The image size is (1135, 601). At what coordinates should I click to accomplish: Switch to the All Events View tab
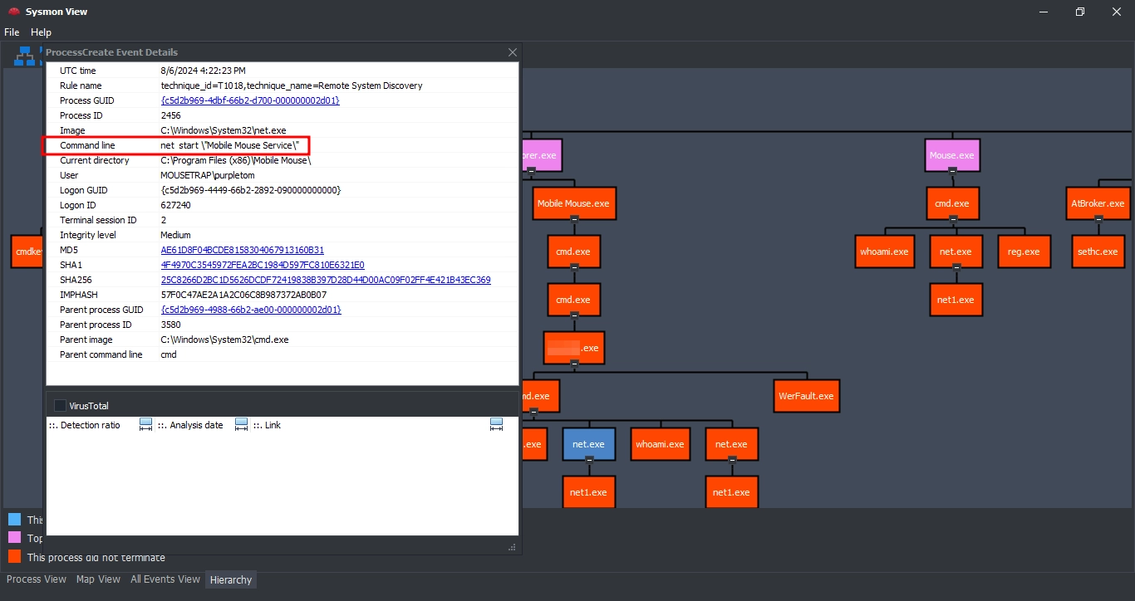click(165, 579)
